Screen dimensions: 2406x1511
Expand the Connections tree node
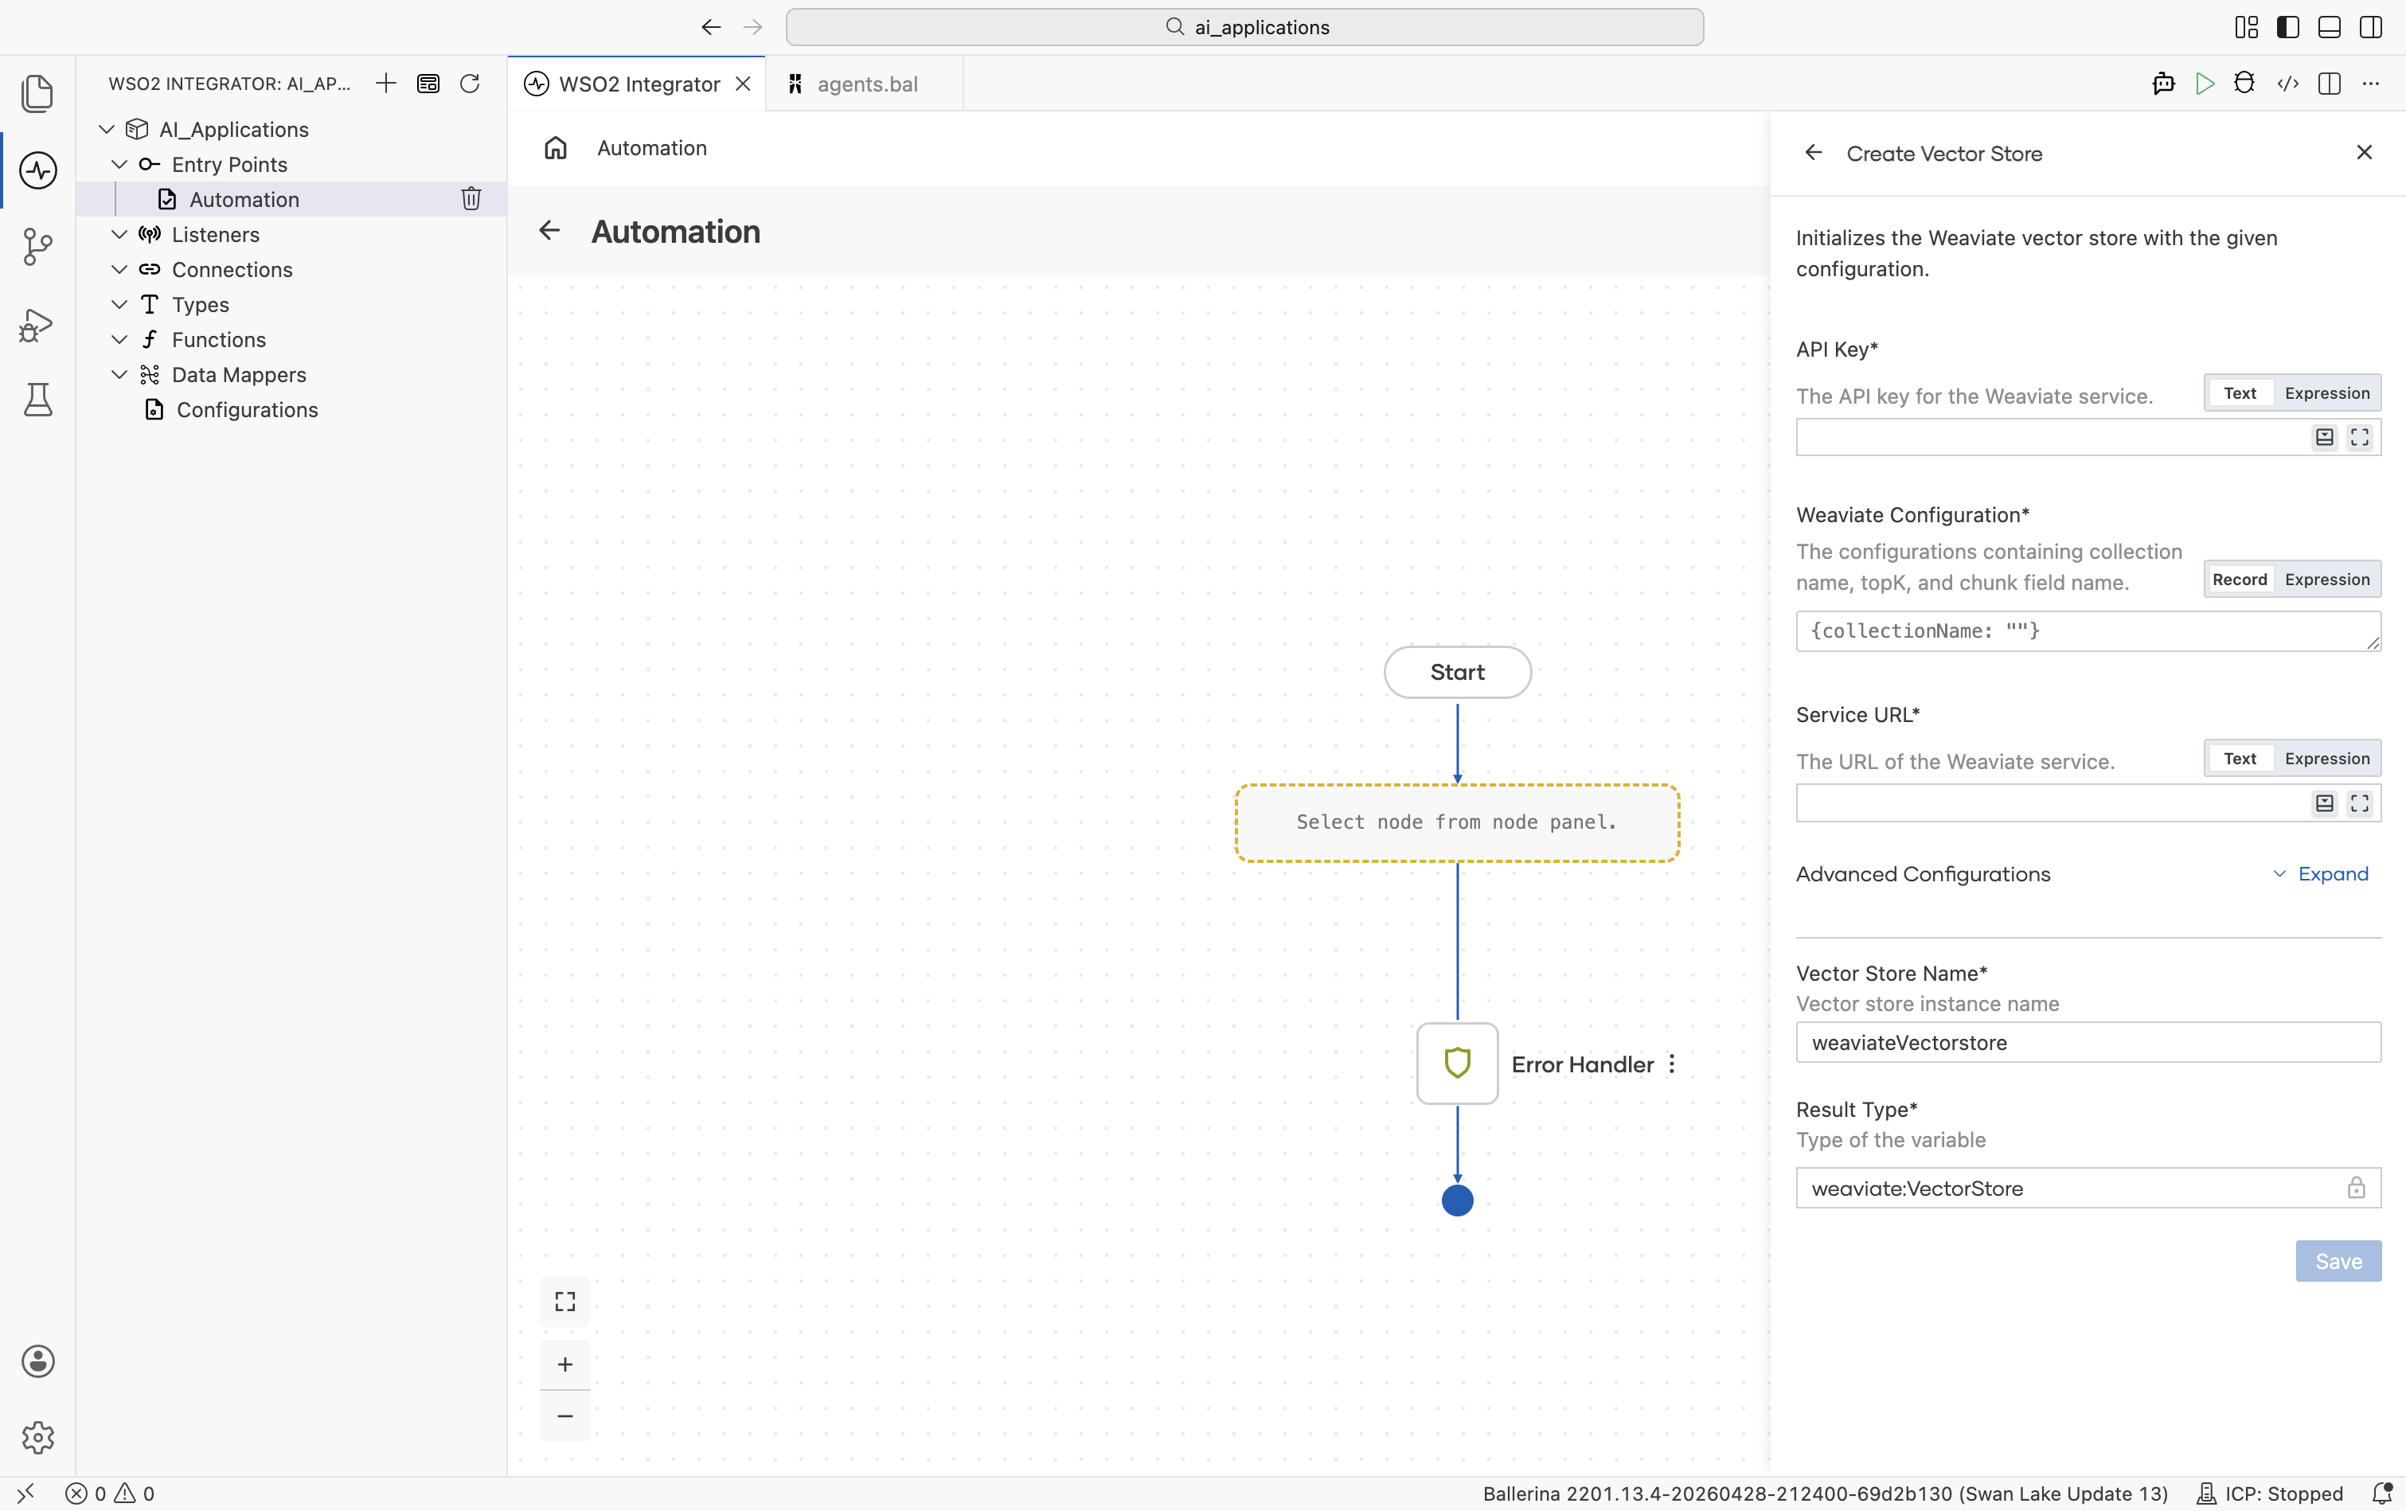(x=119, y=269)
